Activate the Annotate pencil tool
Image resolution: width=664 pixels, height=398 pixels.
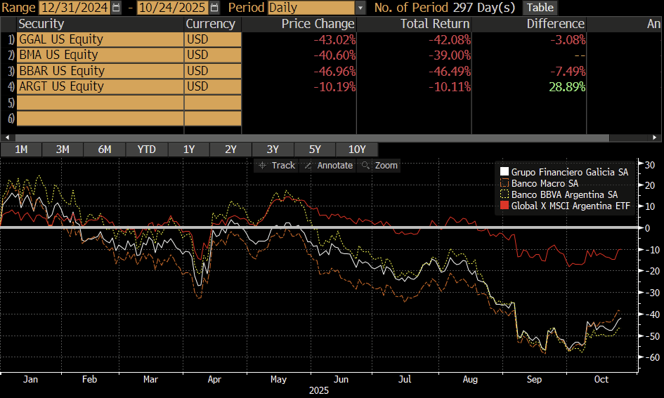(x=329, y=166)
